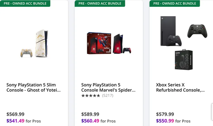Open the Sony PlayStation 5 Slim Console title
This screenshot has height=126, width=213.
33,87
